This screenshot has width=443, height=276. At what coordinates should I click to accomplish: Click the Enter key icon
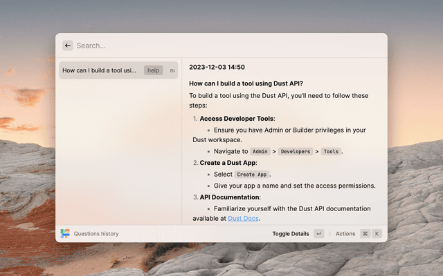[x=318, y=234]
